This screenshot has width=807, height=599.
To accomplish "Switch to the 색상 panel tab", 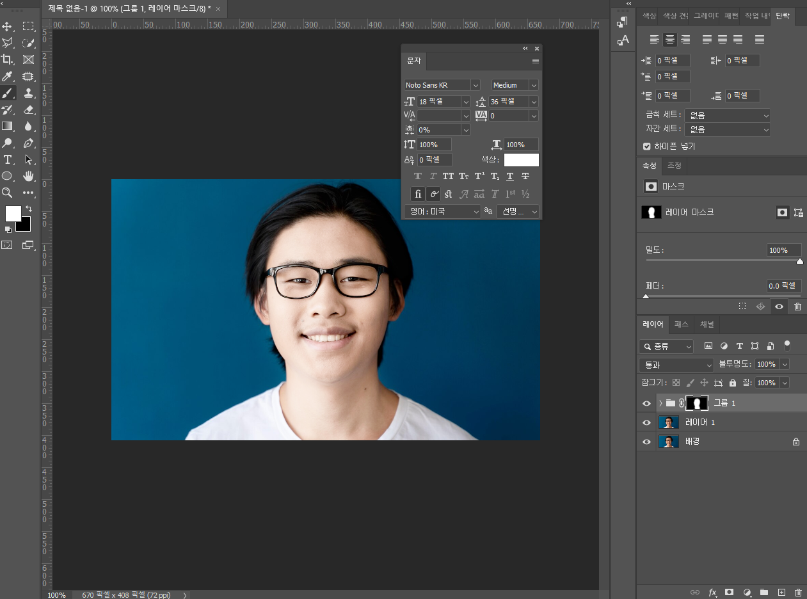I will pyautogui.click(x=649, y=15).
